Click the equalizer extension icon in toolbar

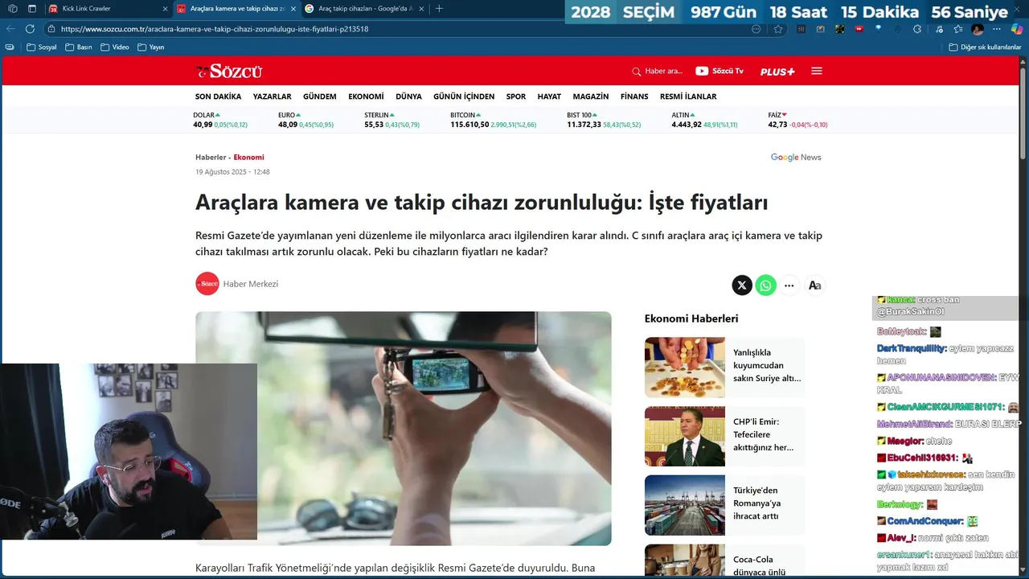pyautogui.click(x=801, y=29)
